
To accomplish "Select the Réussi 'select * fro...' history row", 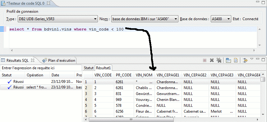I will pos(41,87).
